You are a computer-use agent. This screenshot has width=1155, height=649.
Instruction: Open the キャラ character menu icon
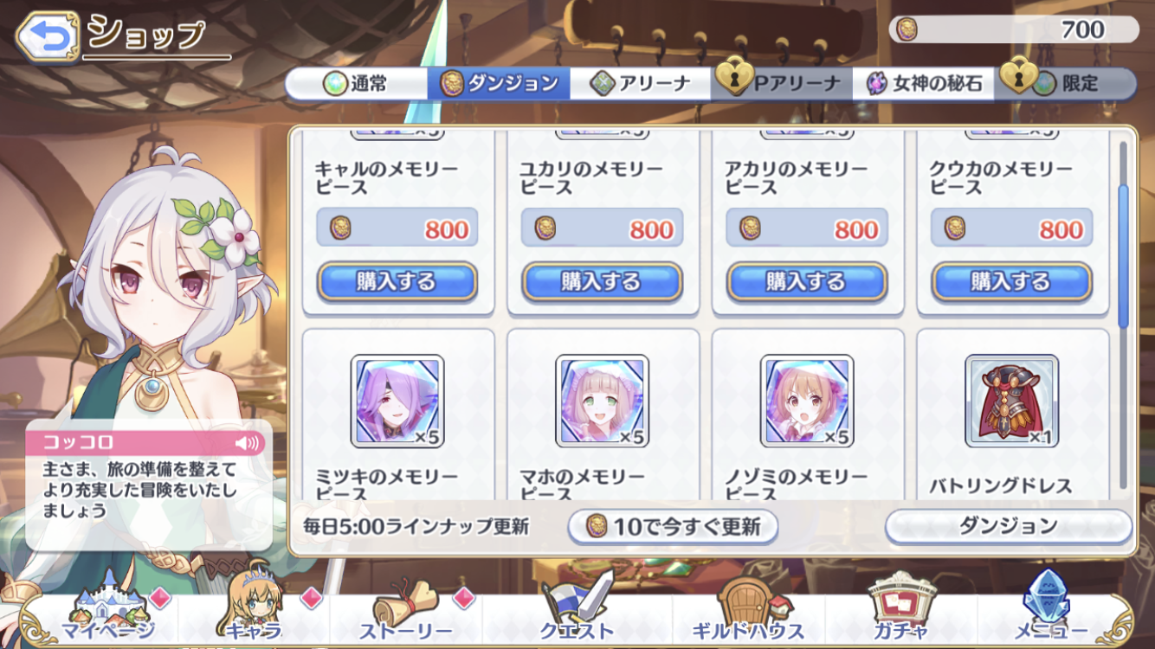pyautogui.click(x=253, y=608)
